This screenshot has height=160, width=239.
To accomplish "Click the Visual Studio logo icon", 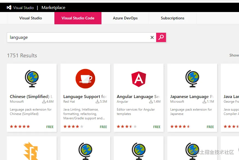I will (x=9, y=7).
